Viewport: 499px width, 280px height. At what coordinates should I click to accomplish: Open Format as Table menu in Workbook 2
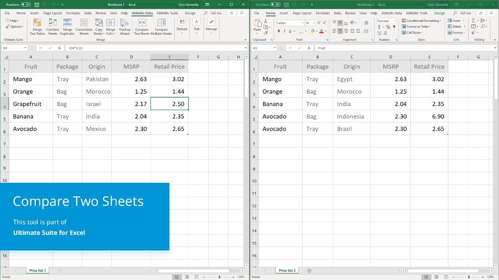(416, 27)
